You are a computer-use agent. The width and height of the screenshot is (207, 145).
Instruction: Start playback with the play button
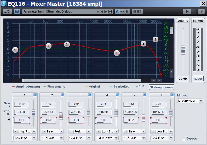point(187,11)
